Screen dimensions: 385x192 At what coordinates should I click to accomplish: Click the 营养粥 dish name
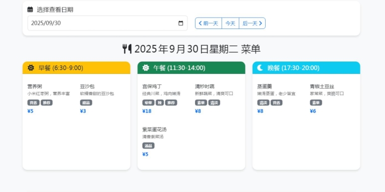click(35, 86)
